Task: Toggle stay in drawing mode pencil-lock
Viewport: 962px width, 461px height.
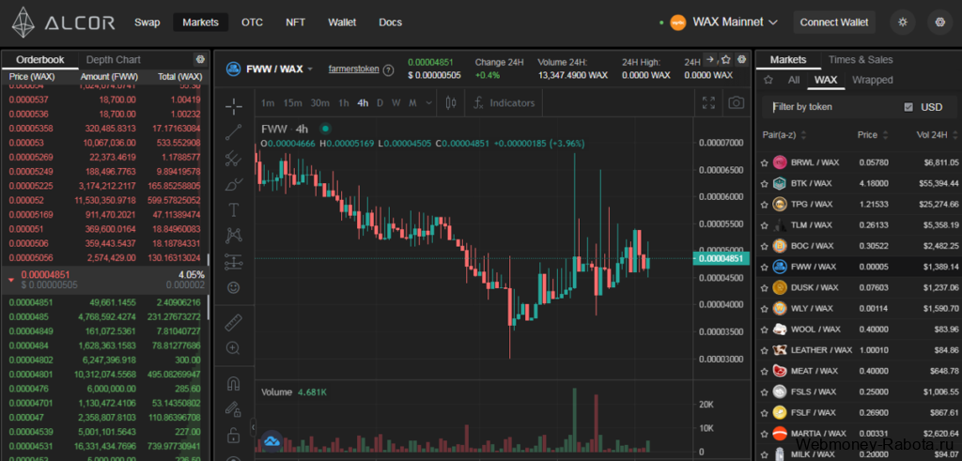Action: [x=233, y=409]
